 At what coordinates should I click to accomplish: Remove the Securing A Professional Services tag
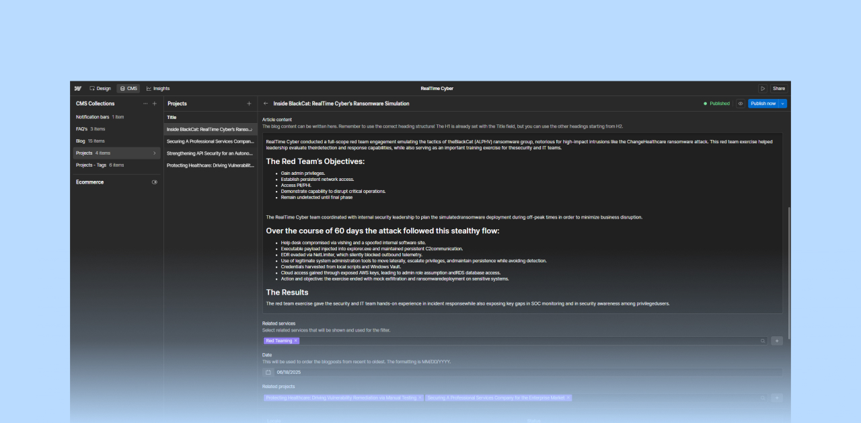[568, 398]
